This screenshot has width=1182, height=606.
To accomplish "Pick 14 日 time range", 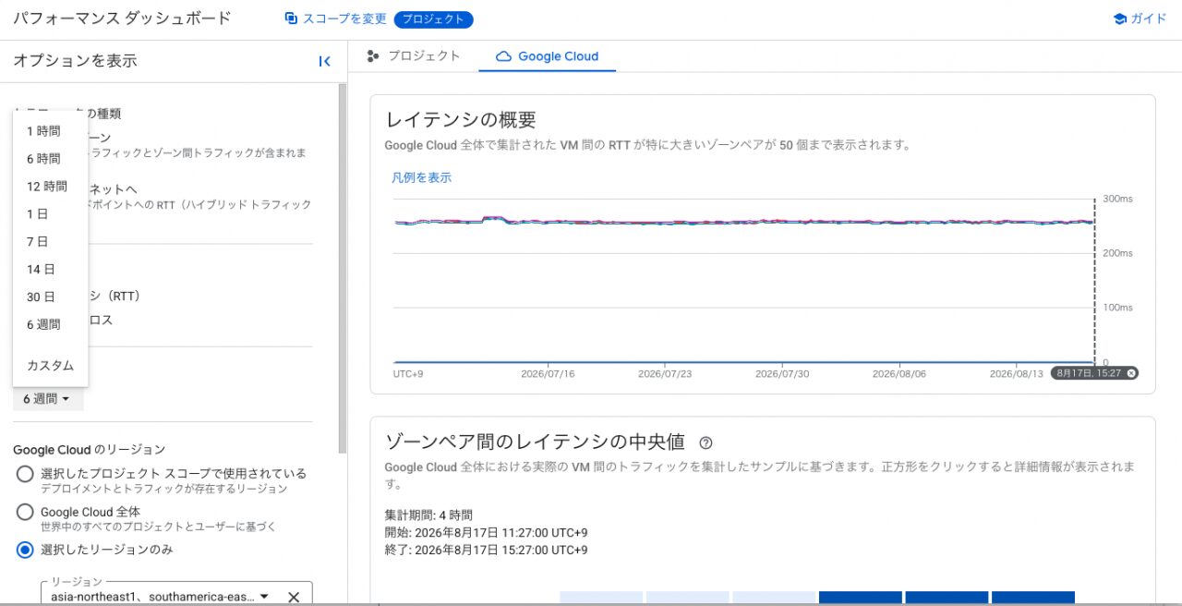I will tap(51, 270).
